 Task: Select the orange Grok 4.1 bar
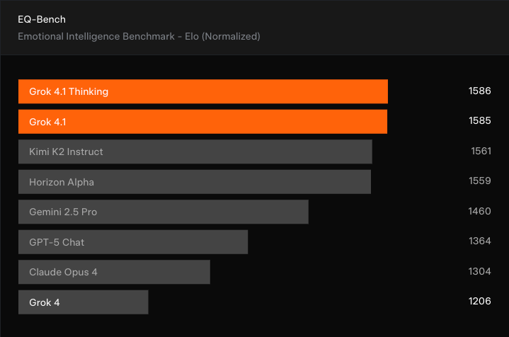pyautogui.click(x=202, y=122)
